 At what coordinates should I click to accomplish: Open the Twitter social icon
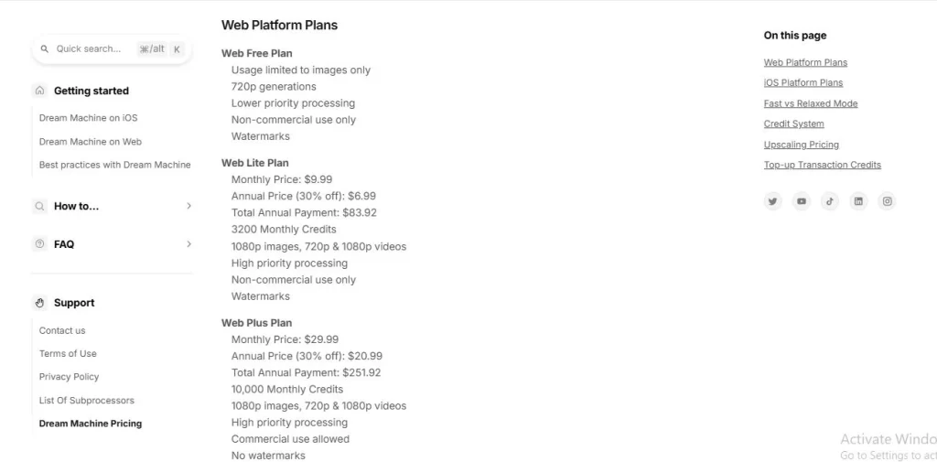773,201
